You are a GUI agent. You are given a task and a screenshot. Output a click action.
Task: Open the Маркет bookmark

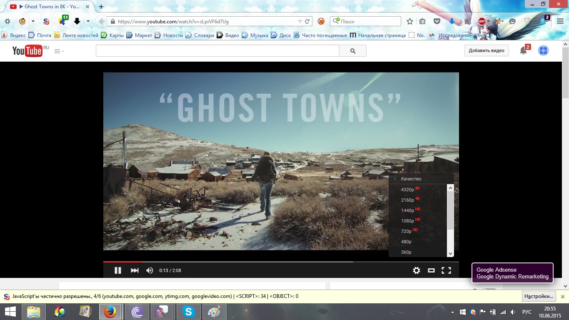(140, 35)
